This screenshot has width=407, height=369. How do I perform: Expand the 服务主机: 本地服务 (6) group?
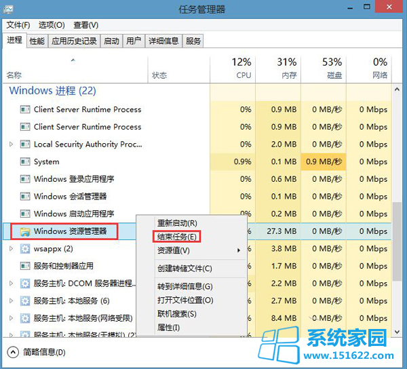click(x=11, y=300)
